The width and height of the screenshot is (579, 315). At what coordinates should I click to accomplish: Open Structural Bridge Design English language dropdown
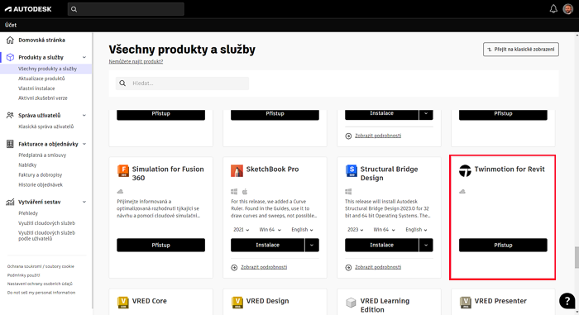(x=416, y=230)
